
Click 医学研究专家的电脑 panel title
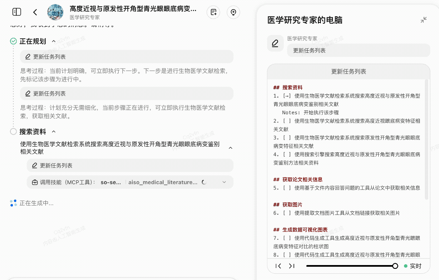[305, 20]
